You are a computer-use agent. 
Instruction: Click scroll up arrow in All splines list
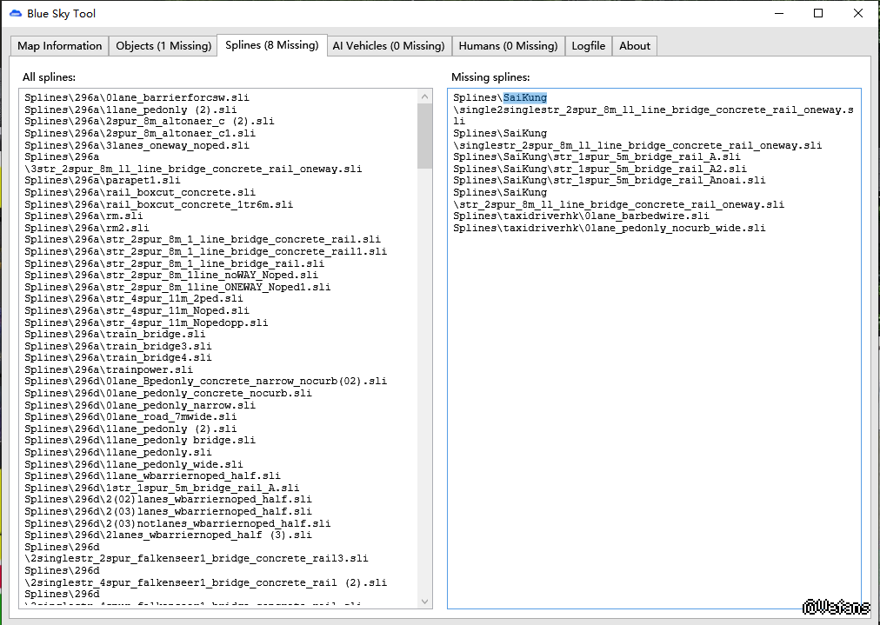click(425, 97)
